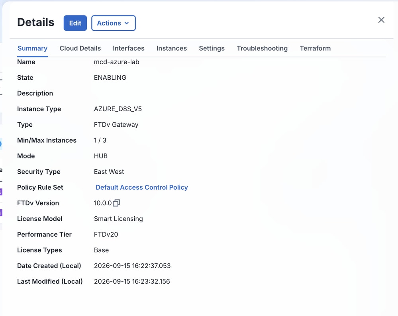Screen dimensions: 398x316
Task: Open the Terraform tab
Action: pos(315,48)
